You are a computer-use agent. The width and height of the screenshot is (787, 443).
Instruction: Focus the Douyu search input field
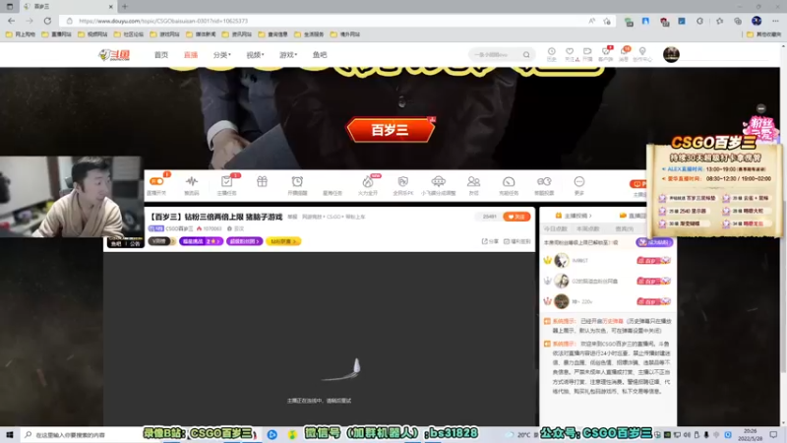497,55
